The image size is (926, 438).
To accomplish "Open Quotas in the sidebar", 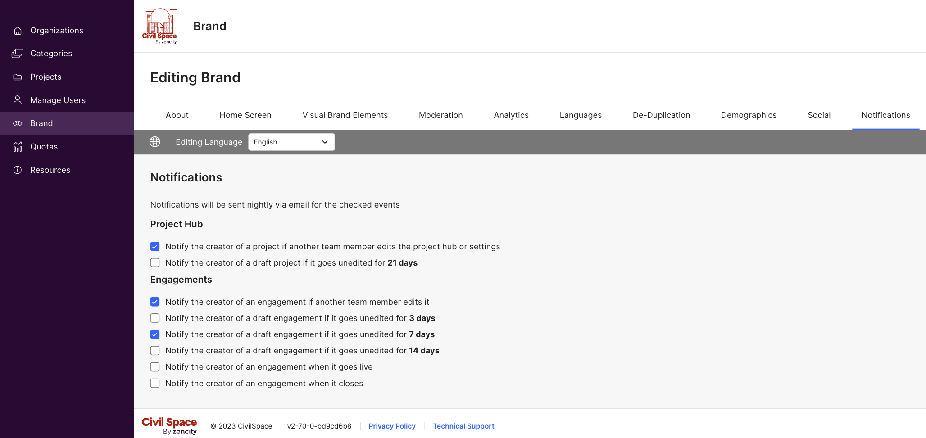I will click(67, 147).
